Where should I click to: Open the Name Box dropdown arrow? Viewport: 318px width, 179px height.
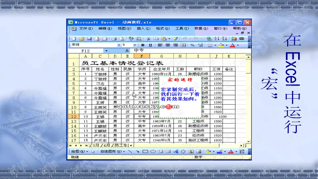106,51
